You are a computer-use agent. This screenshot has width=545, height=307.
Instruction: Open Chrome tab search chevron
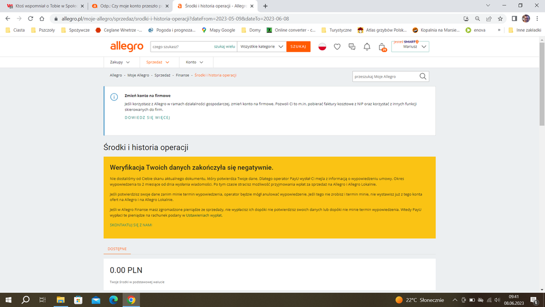coord(488,5)
